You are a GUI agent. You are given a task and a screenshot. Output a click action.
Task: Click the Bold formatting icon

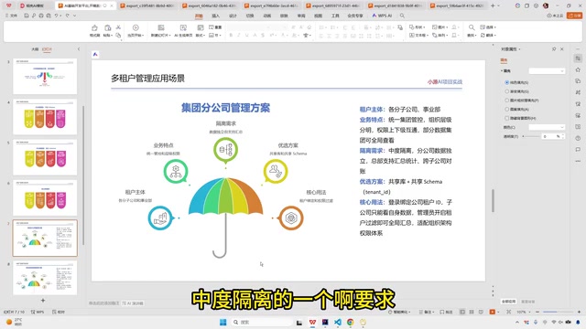tap(231, 35)
